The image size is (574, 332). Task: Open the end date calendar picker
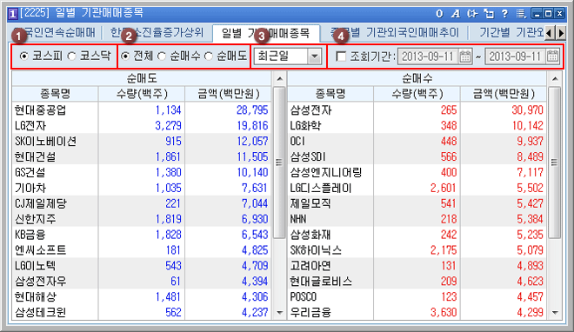point(553,56)
